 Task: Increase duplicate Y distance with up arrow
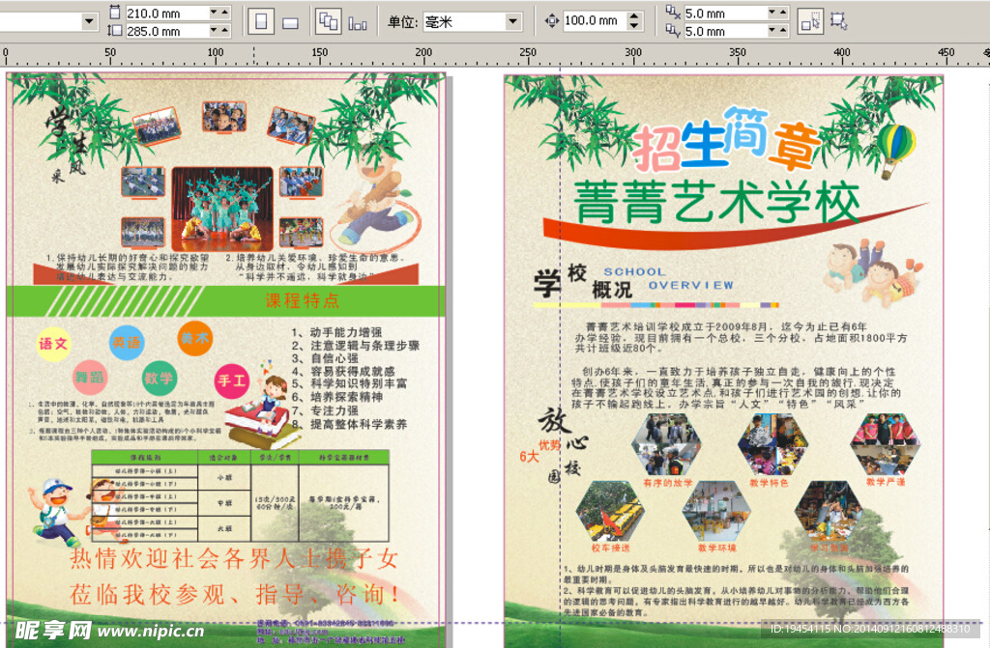[783, 30]
